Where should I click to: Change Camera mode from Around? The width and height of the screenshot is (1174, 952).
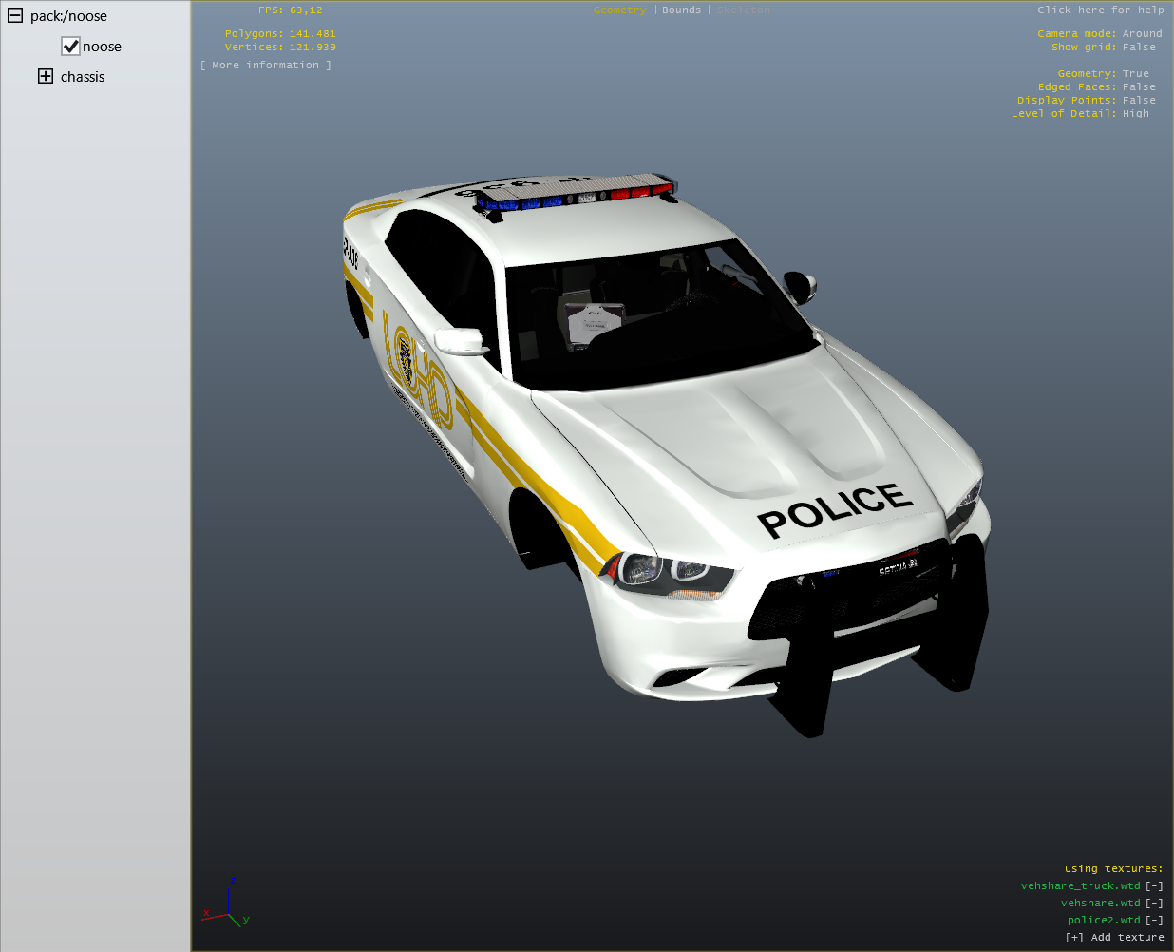point(1142,34)
